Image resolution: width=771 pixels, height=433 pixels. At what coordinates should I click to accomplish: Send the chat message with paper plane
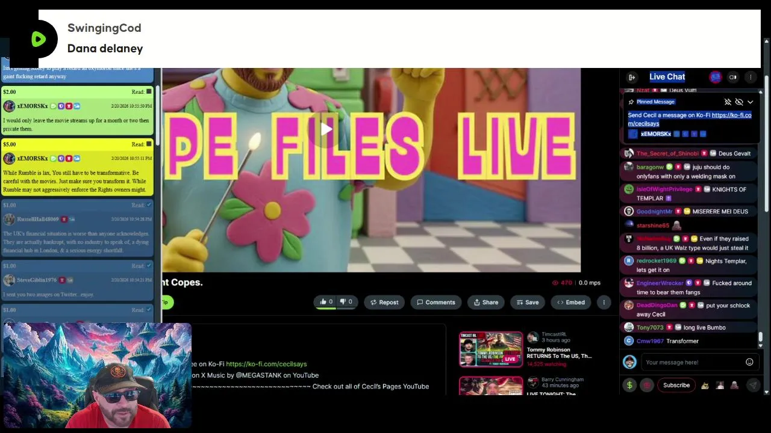(753, 385)
